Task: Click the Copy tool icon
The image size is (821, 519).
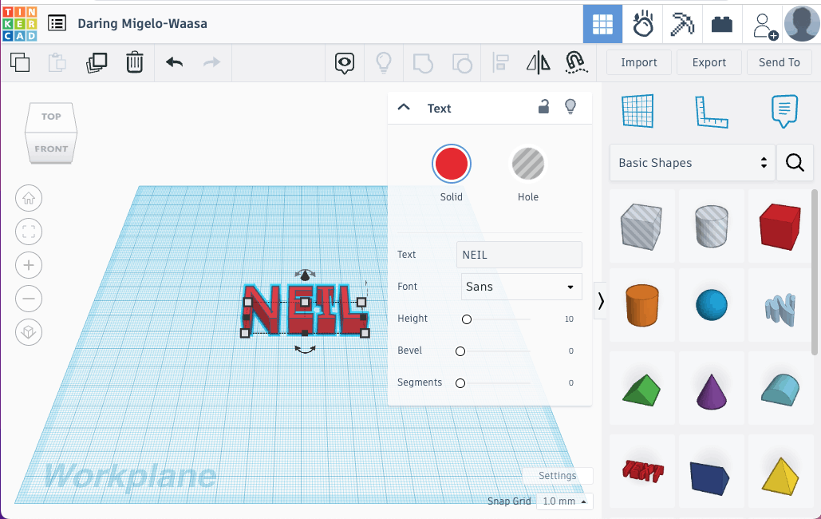Action: pos(20,62)
